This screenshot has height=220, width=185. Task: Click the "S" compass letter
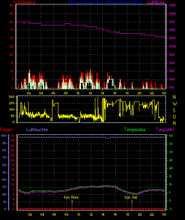[x=174, y=111]
